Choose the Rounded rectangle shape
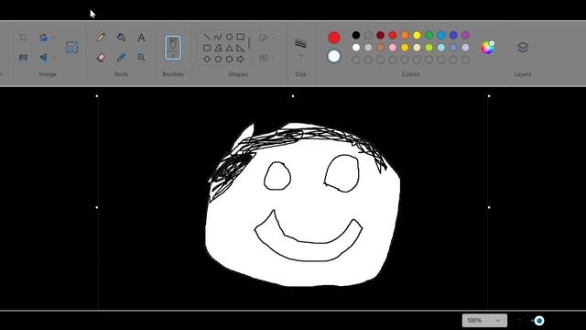586x330 pixels. (x=207, y=48)
